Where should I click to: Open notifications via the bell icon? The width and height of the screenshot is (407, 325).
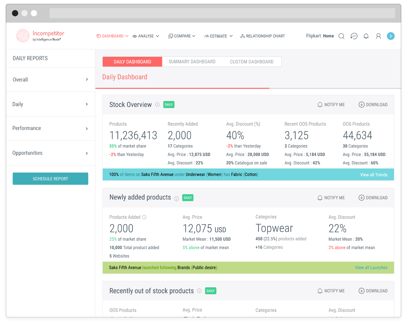tap(366, 36)
